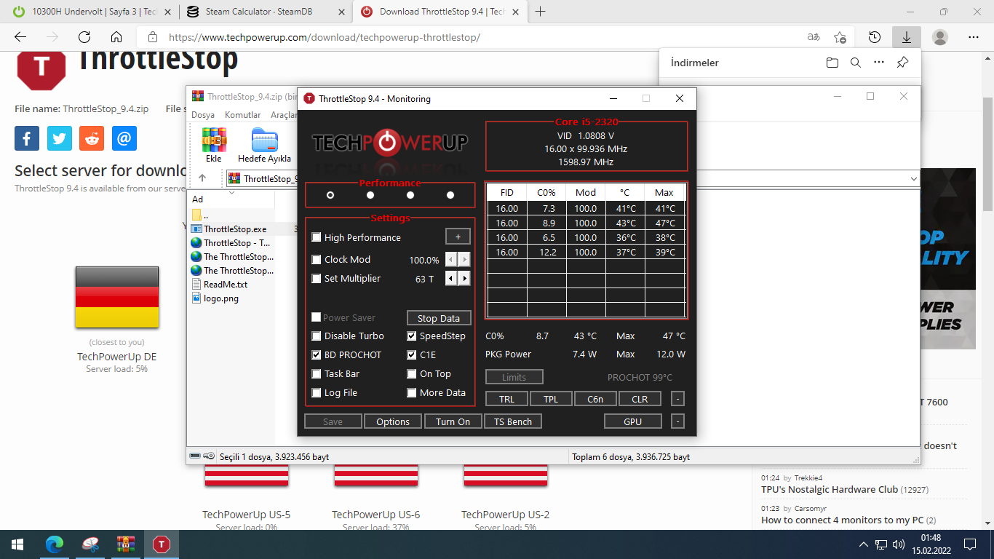Increase Set Multiplier with the right arrow
The width and height of the screenshot is (994, 559).
point(464,278)
